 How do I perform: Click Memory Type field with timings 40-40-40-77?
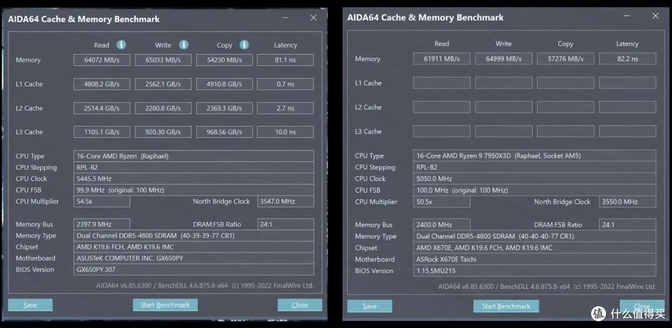point(534,236)
